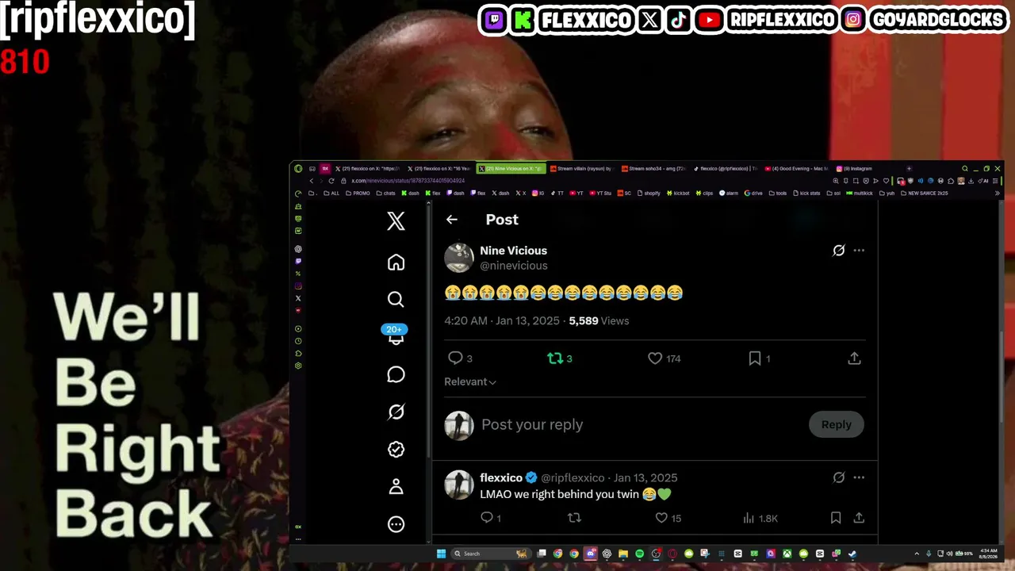Open more menu on Nine Vicious post
This screenshot has width=1015, height=571.
(x=859, y=251)
